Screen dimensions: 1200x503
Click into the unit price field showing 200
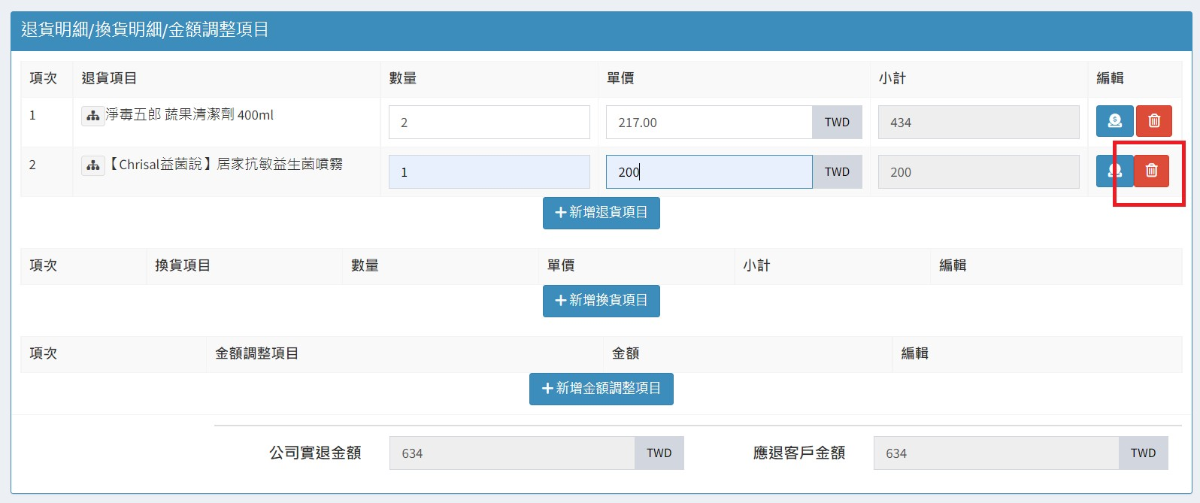coord(708,172)
